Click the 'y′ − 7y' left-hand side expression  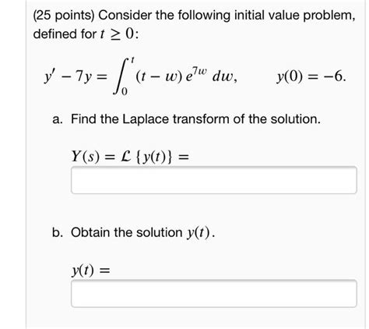click(68, 77)
